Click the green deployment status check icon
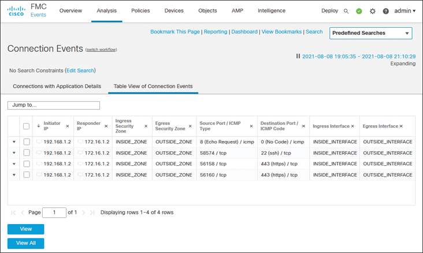Screen dimensions: 423x253 [359, 11]
